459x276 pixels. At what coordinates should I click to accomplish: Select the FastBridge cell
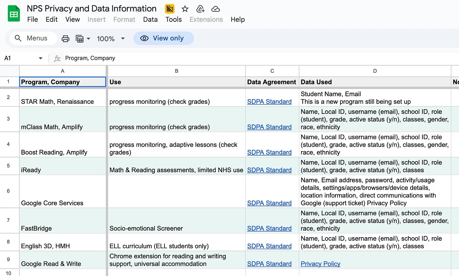click(63, 220)
